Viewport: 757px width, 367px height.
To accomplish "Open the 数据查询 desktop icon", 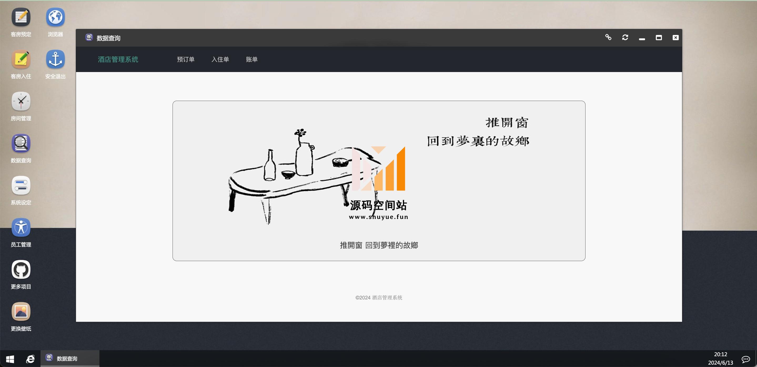I will (21, 143).
